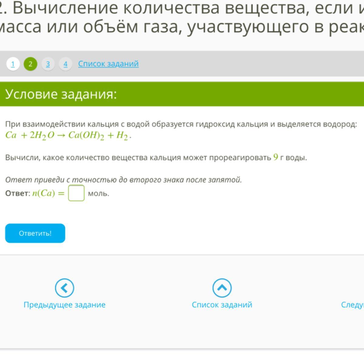Image resolution: width=364 pixels, height=364 pixels.
Task: Click the chemical equation Ca + 2H2O formula
Action: (x=69, y=136)
